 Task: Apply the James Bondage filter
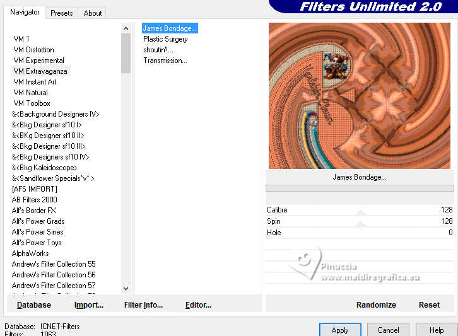340,330
